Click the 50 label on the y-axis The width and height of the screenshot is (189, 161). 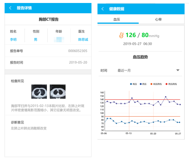(103, 130)
